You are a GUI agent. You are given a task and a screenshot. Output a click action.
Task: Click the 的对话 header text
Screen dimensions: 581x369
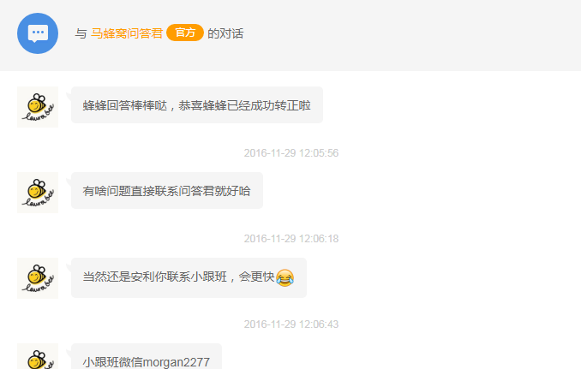coord(225,33)
